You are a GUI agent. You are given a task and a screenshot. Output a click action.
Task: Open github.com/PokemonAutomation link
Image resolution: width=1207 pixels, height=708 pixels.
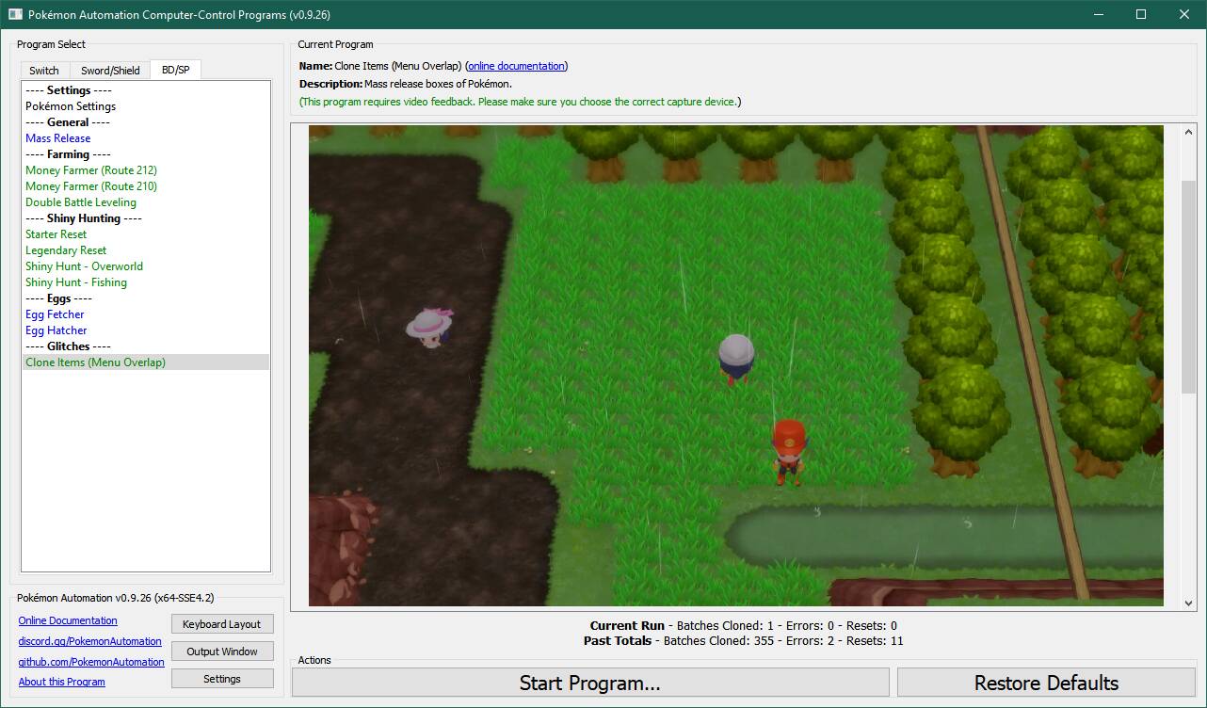click(91, 662)
